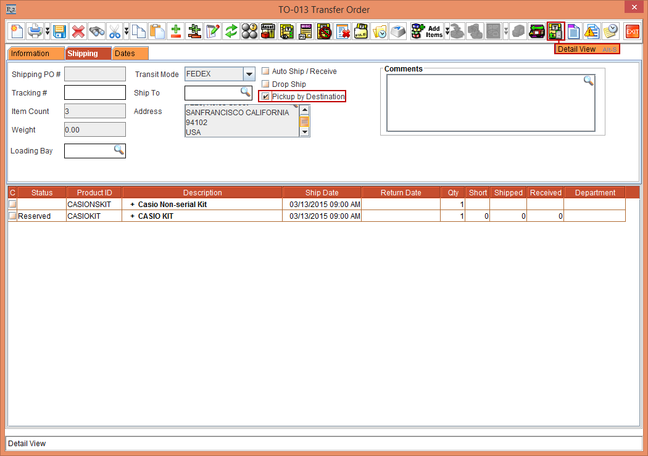This screenshot has height=456, width=648.
Task: Click the Save floppy disk icon
Action: click(59, 31)
